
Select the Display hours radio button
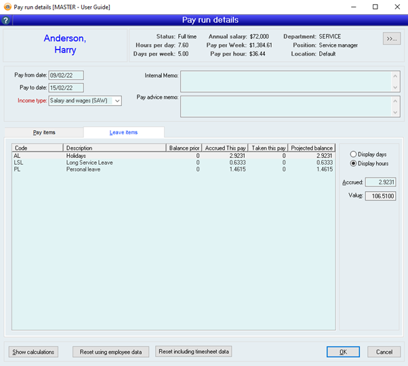click(x=352, y=163)
